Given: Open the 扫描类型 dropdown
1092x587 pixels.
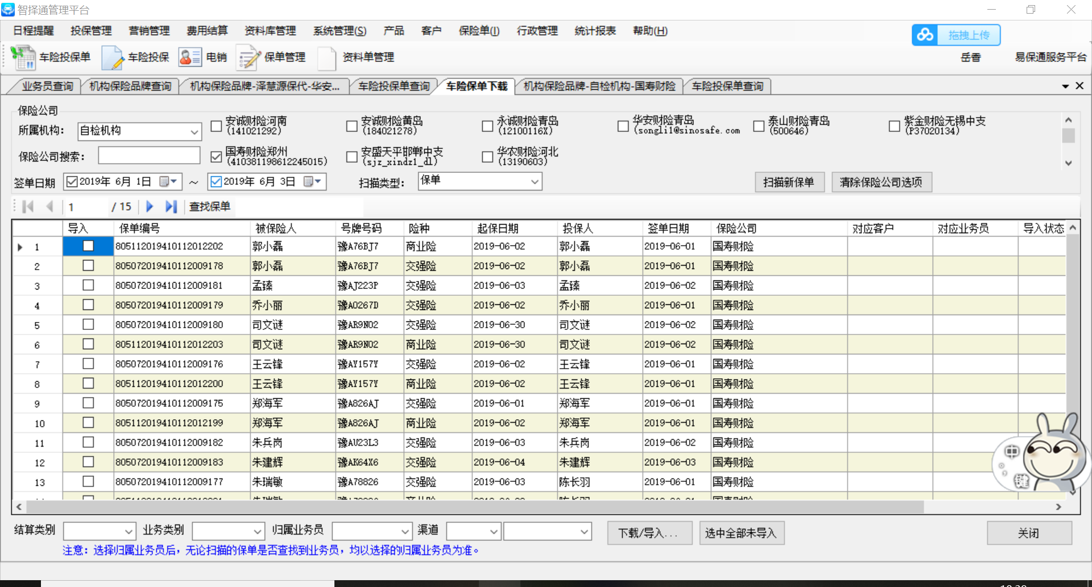Looking at the screenshot, I should (x=535, y=182).
